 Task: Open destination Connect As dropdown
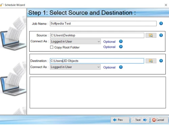[75, 67]
